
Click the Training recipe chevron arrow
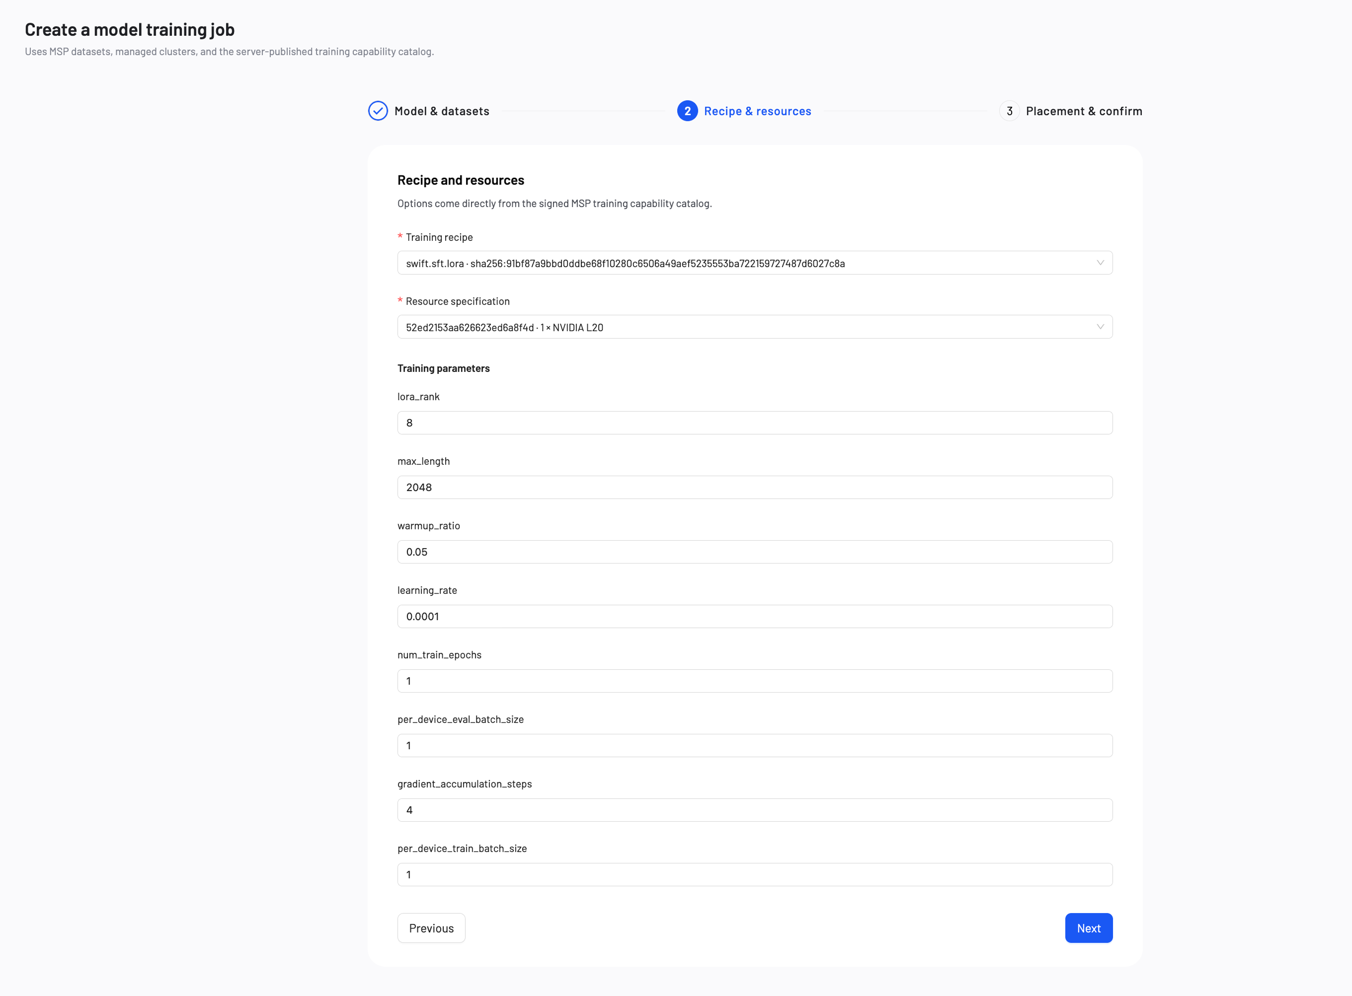[x=1100, y=263]
